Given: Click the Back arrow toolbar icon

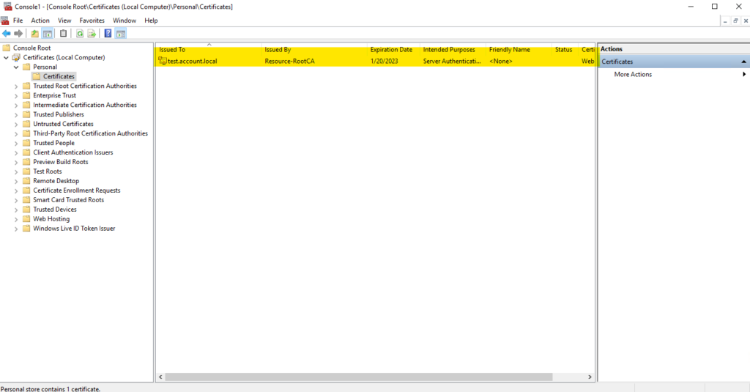Looking at the screenshot, I should pos(7,34).
